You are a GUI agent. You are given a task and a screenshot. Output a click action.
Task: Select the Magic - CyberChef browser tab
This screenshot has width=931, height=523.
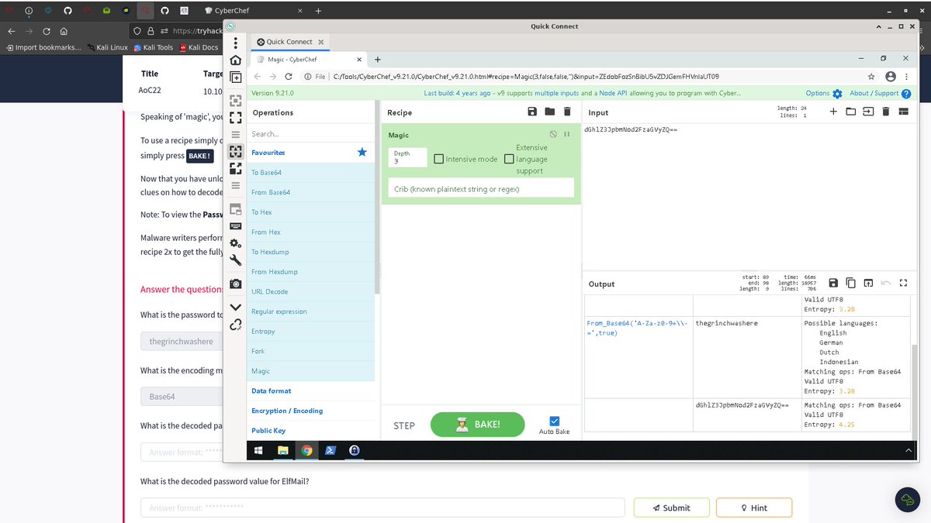[x=306, y=60]
